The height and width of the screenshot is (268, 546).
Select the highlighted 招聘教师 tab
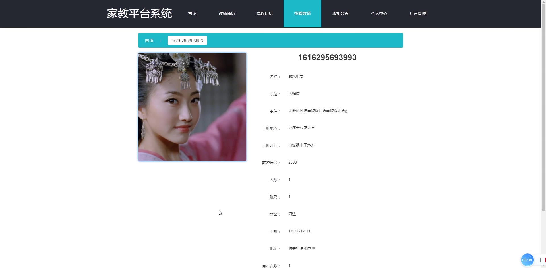pyautogui.click(x=302, y=13)
